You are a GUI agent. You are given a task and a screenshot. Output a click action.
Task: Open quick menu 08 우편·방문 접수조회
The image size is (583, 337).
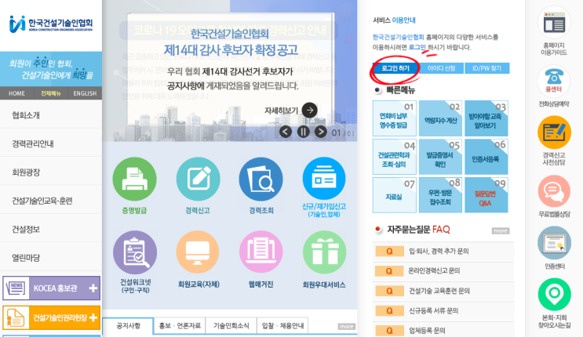tap(441, 195)
